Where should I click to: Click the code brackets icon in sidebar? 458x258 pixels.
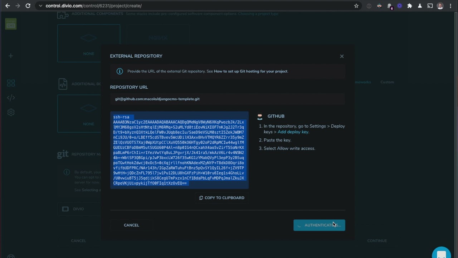[11, 98]
